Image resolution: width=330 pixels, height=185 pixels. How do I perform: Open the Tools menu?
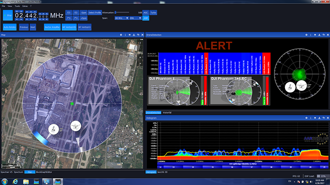17,6
